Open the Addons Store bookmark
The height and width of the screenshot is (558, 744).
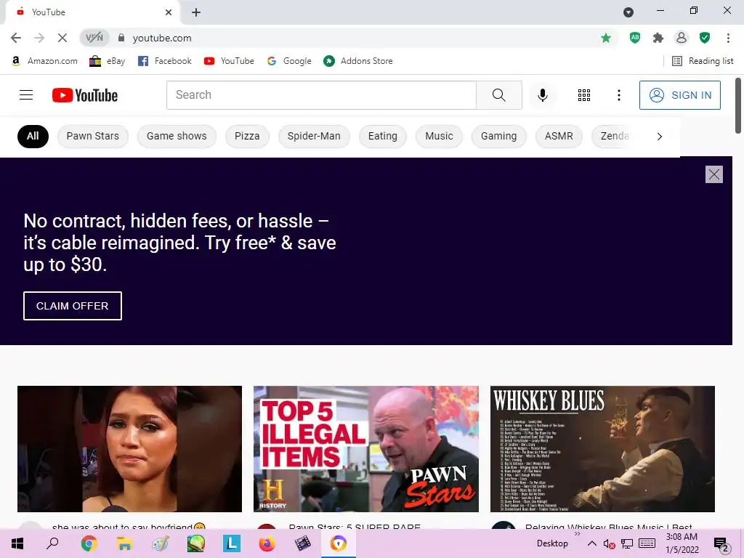point(358,61)
